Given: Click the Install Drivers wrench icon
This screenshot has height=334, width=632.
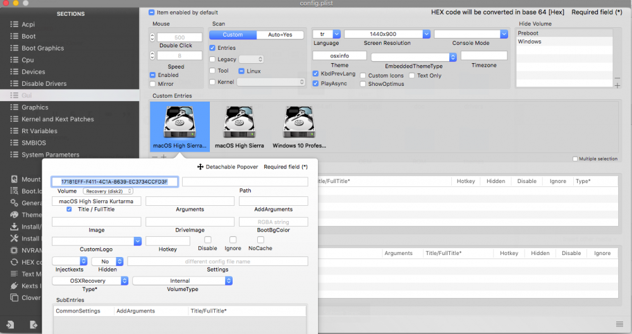Looking at the screenshot, I should point(14,238).
